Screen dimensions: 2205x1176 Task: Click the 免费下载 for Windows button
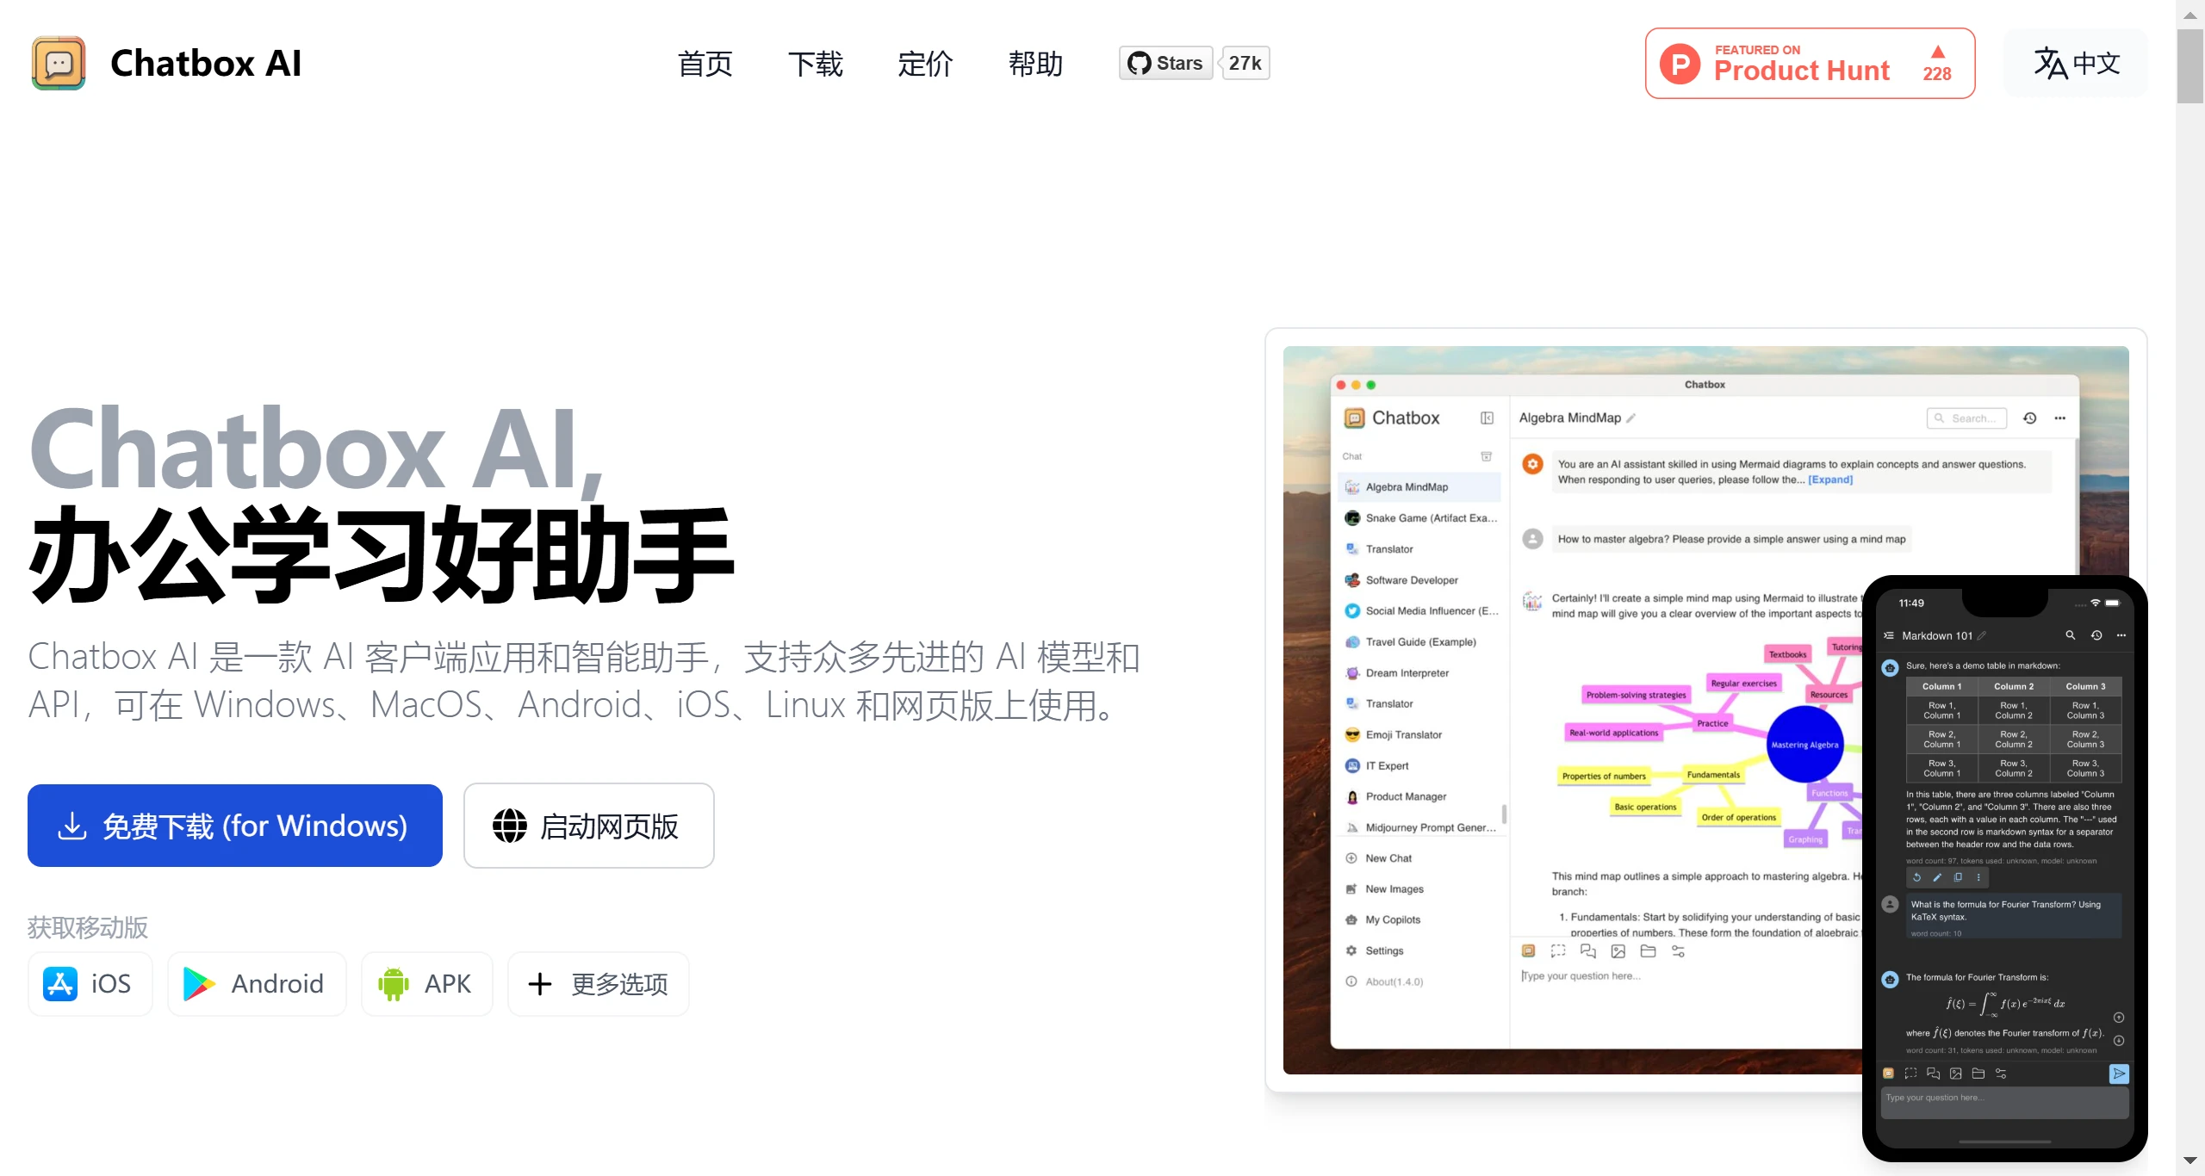tap(233, 826)
